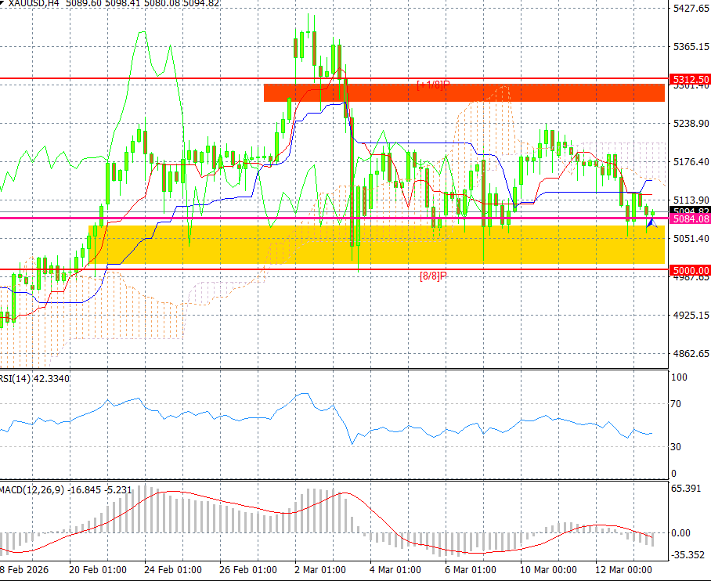This screenshot has width=711, height=581.
Task: Click the RSI scale value 100
Action: point(679,377)
